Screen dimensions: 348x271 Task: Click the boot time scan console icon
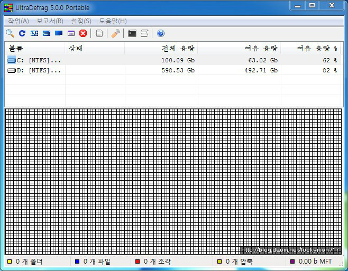coord(132,33)
